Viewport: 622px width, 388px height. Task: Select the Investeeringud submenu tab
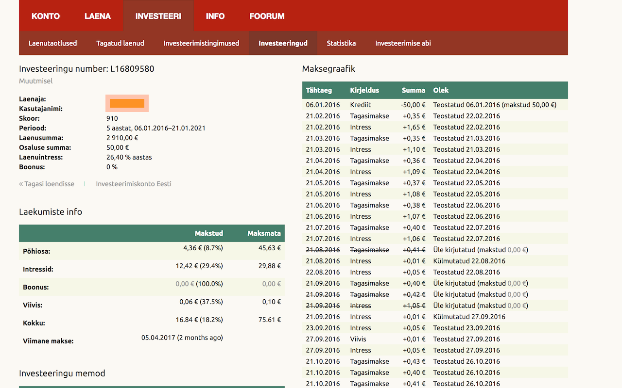(x=283, y=43)
